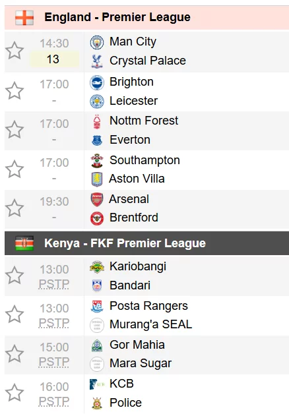The width and height of the screenshot is (289, 414).
Task: Click the England flag icon
Action: [24, 18]
